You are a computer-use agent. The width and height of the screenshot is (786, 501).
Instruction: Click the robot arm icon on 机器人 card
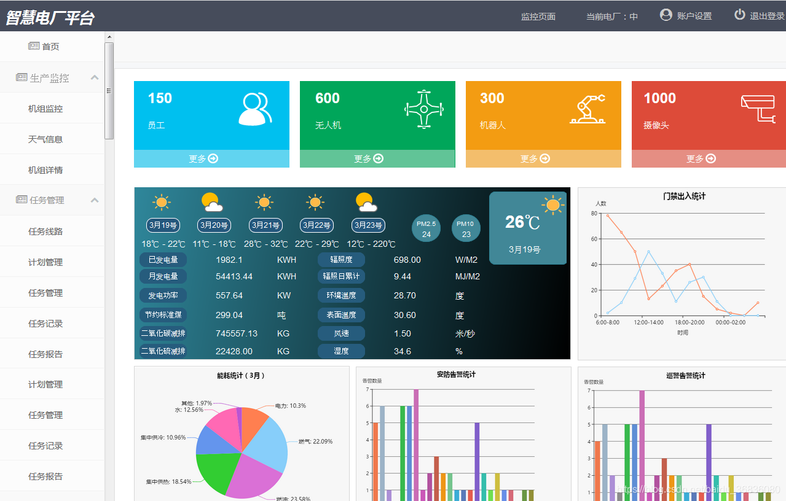(x=588, y=109)
